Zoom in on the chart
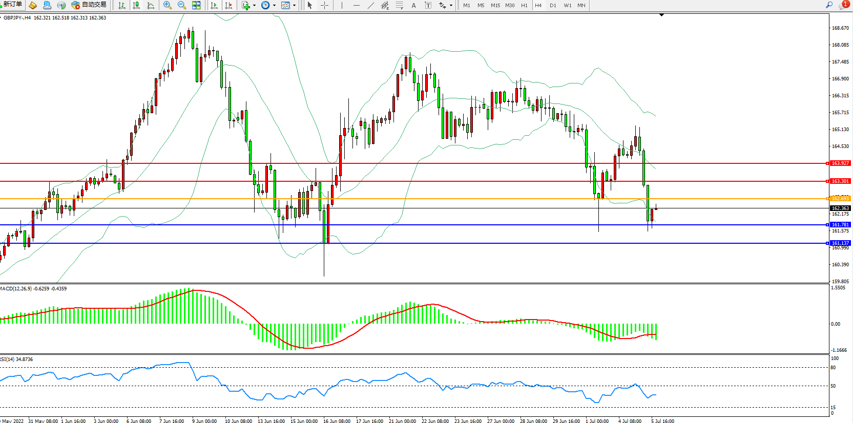The height and width of the screenshot is (423, 853). 167,5
